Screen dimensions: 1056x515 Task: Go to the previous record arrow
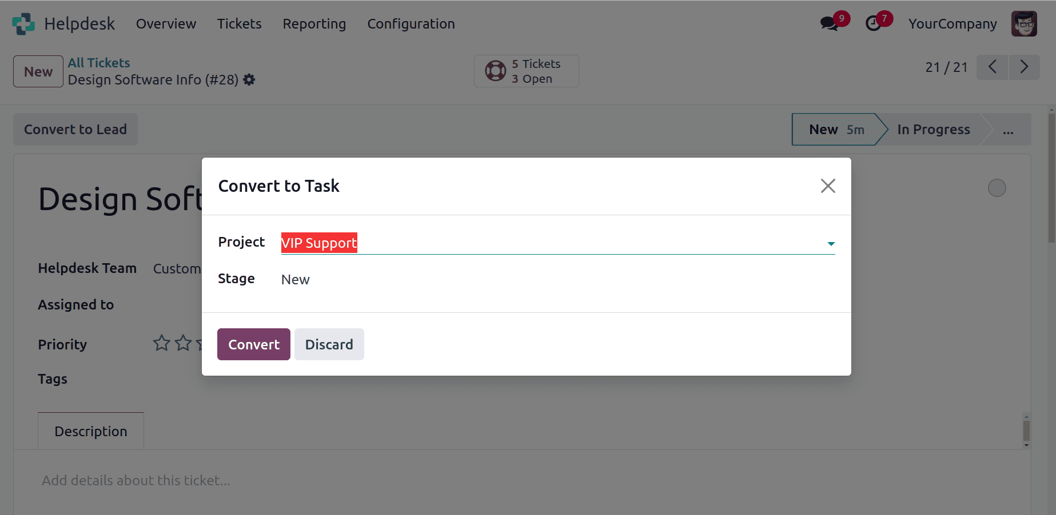tap(992, 67)
